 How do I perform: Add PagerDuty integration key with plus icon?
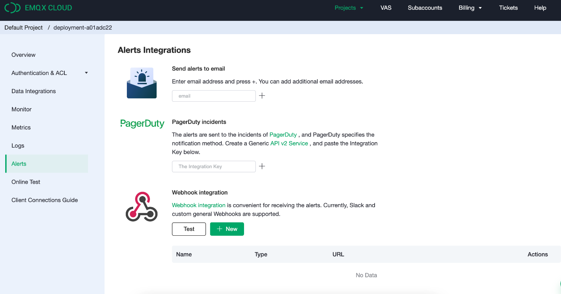(x=262, y=166)
